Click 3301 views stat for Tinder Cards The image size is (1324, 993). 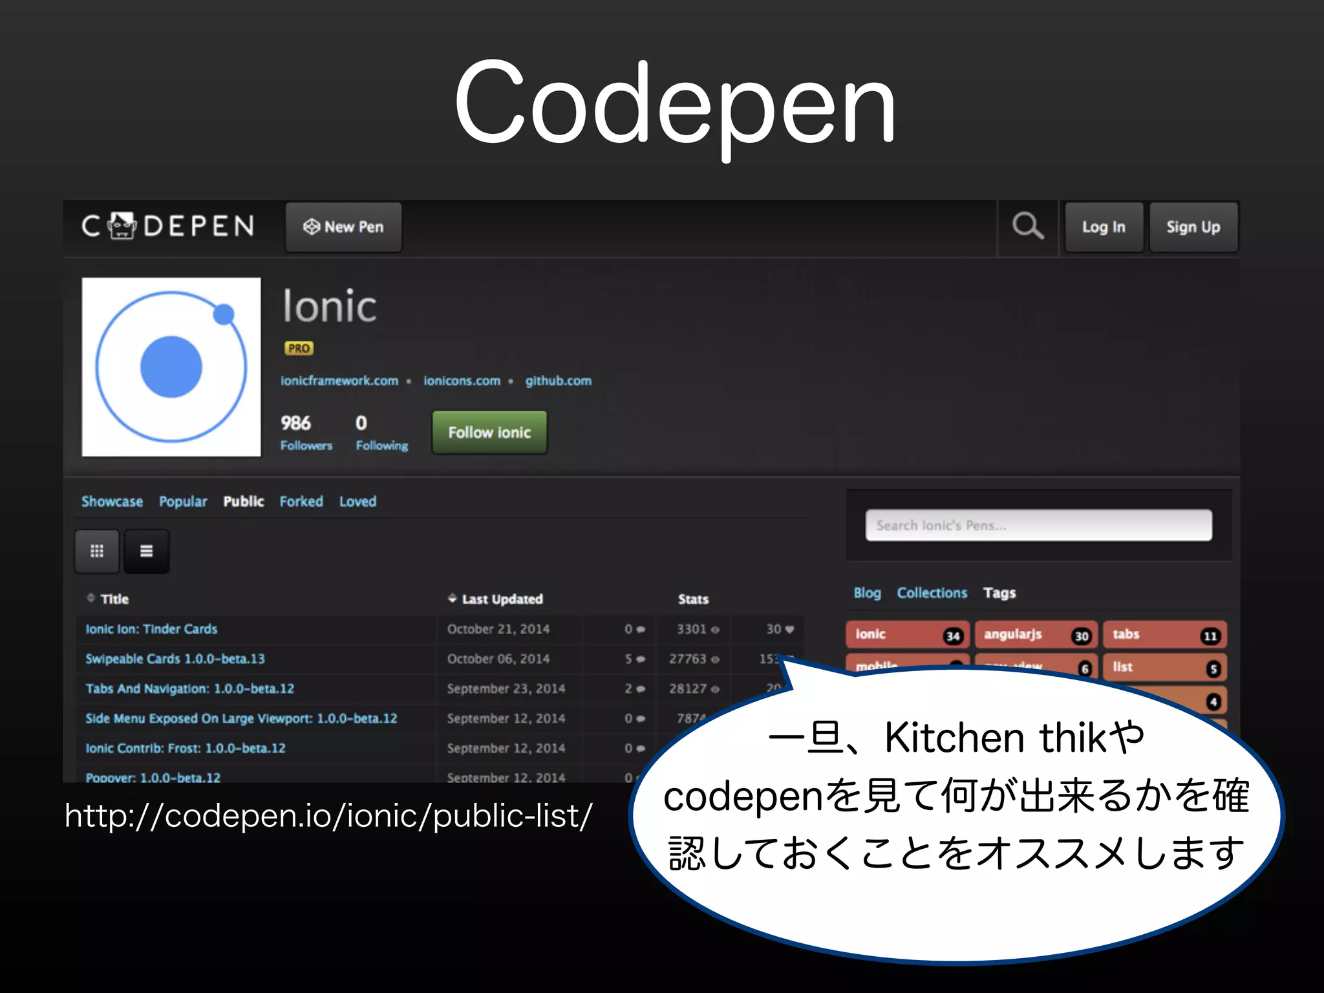coord(698,629)
